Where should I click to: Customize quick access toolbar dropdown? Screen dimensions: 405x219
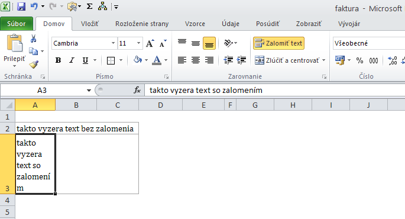coord(116,7)
